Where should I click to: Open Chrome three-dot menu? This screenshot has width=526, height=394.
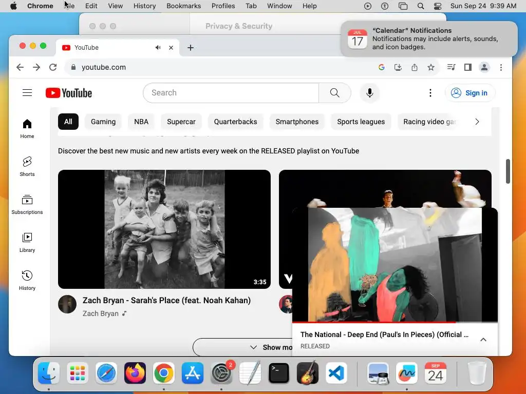501,67
